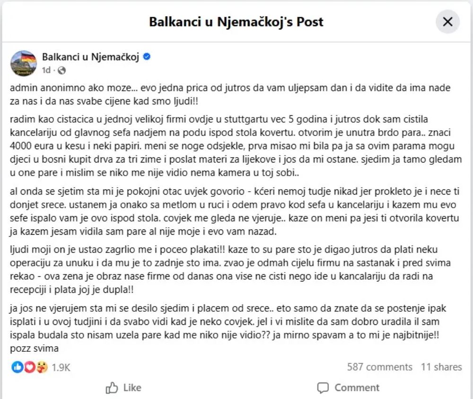Click the red heart reaction emoji
Viewport: 473px width, 399px height.
[29, 367]
